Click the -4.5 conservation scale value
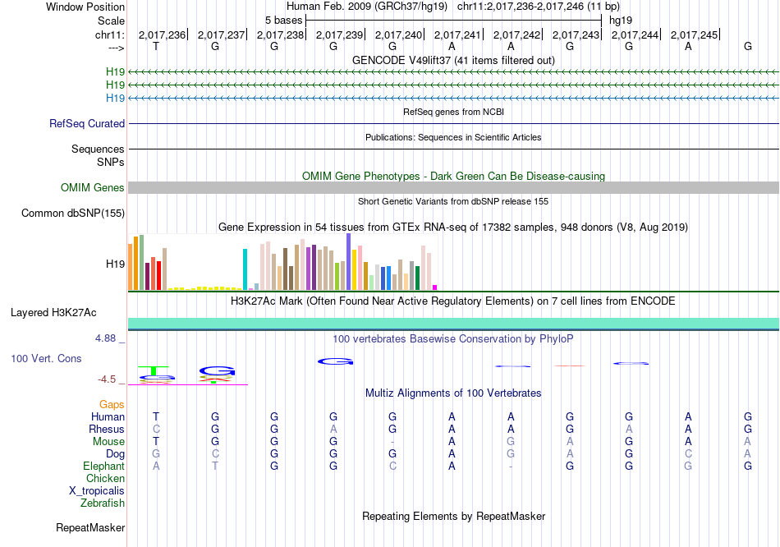 point(107,379)
